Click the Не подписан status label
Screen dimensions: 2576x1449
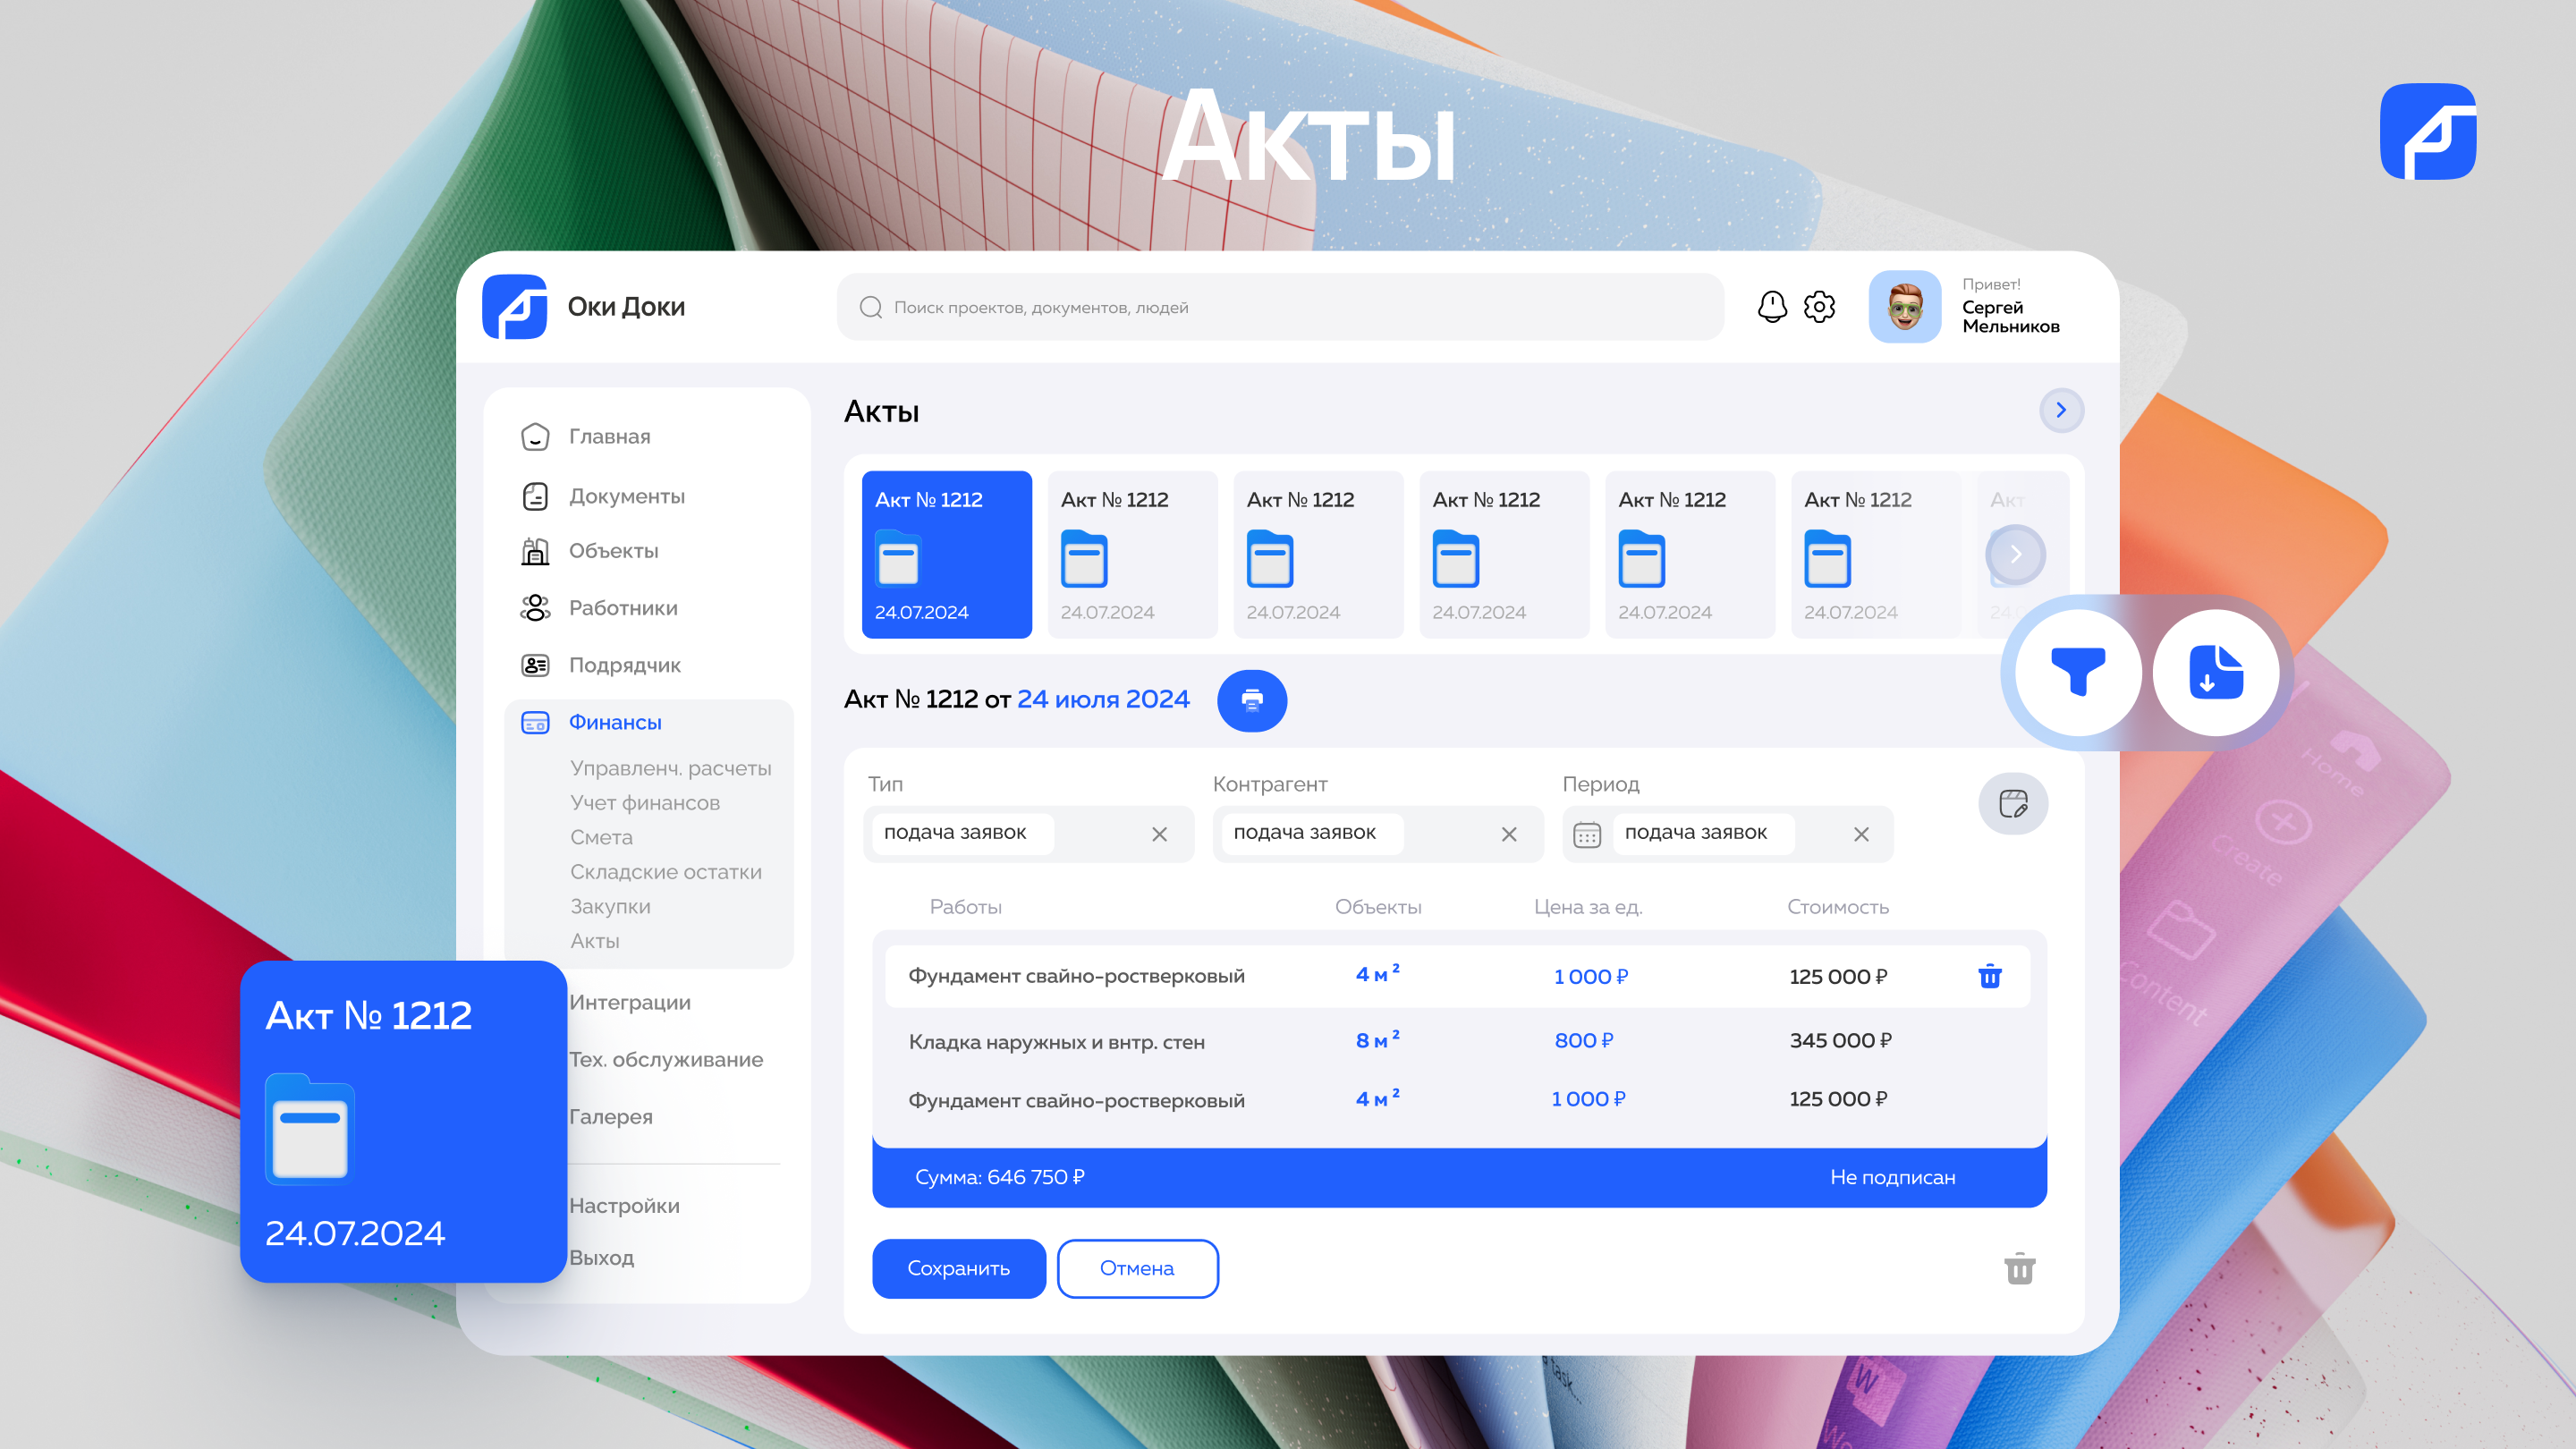[1893, 1178]
